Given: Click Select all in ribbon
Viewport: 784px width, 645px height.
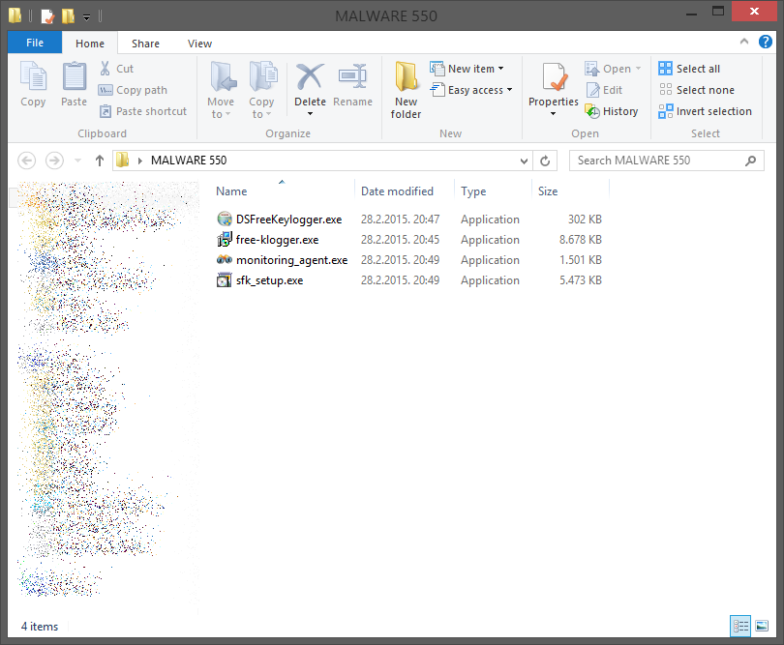Looking at the screenshot, I should (689, 69).
